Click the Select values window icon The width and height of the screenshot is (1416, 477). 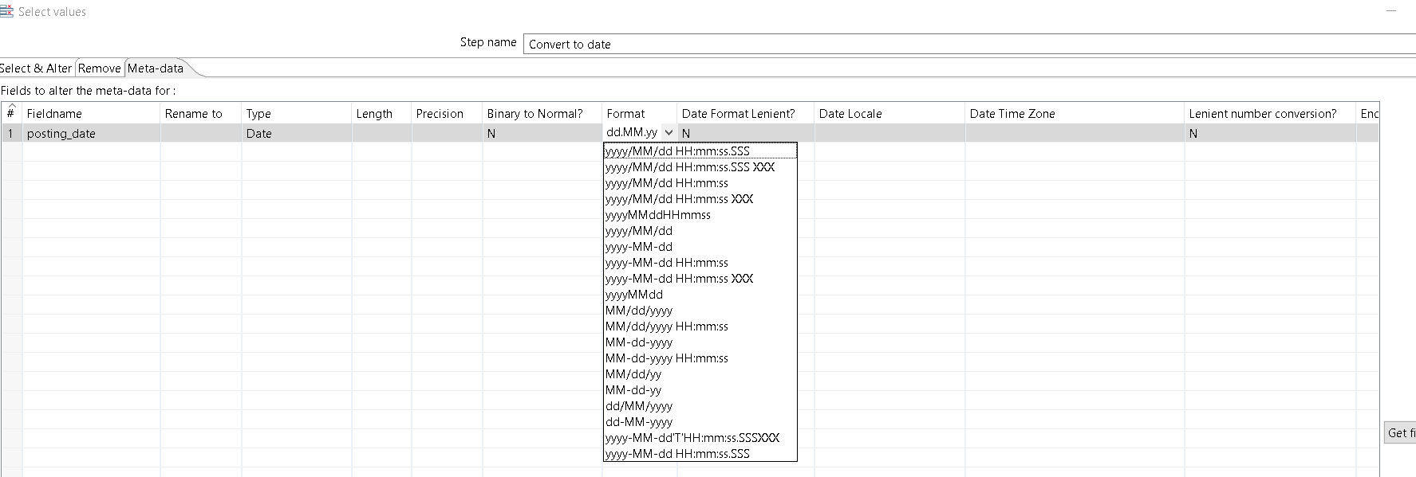pos(7,11)
